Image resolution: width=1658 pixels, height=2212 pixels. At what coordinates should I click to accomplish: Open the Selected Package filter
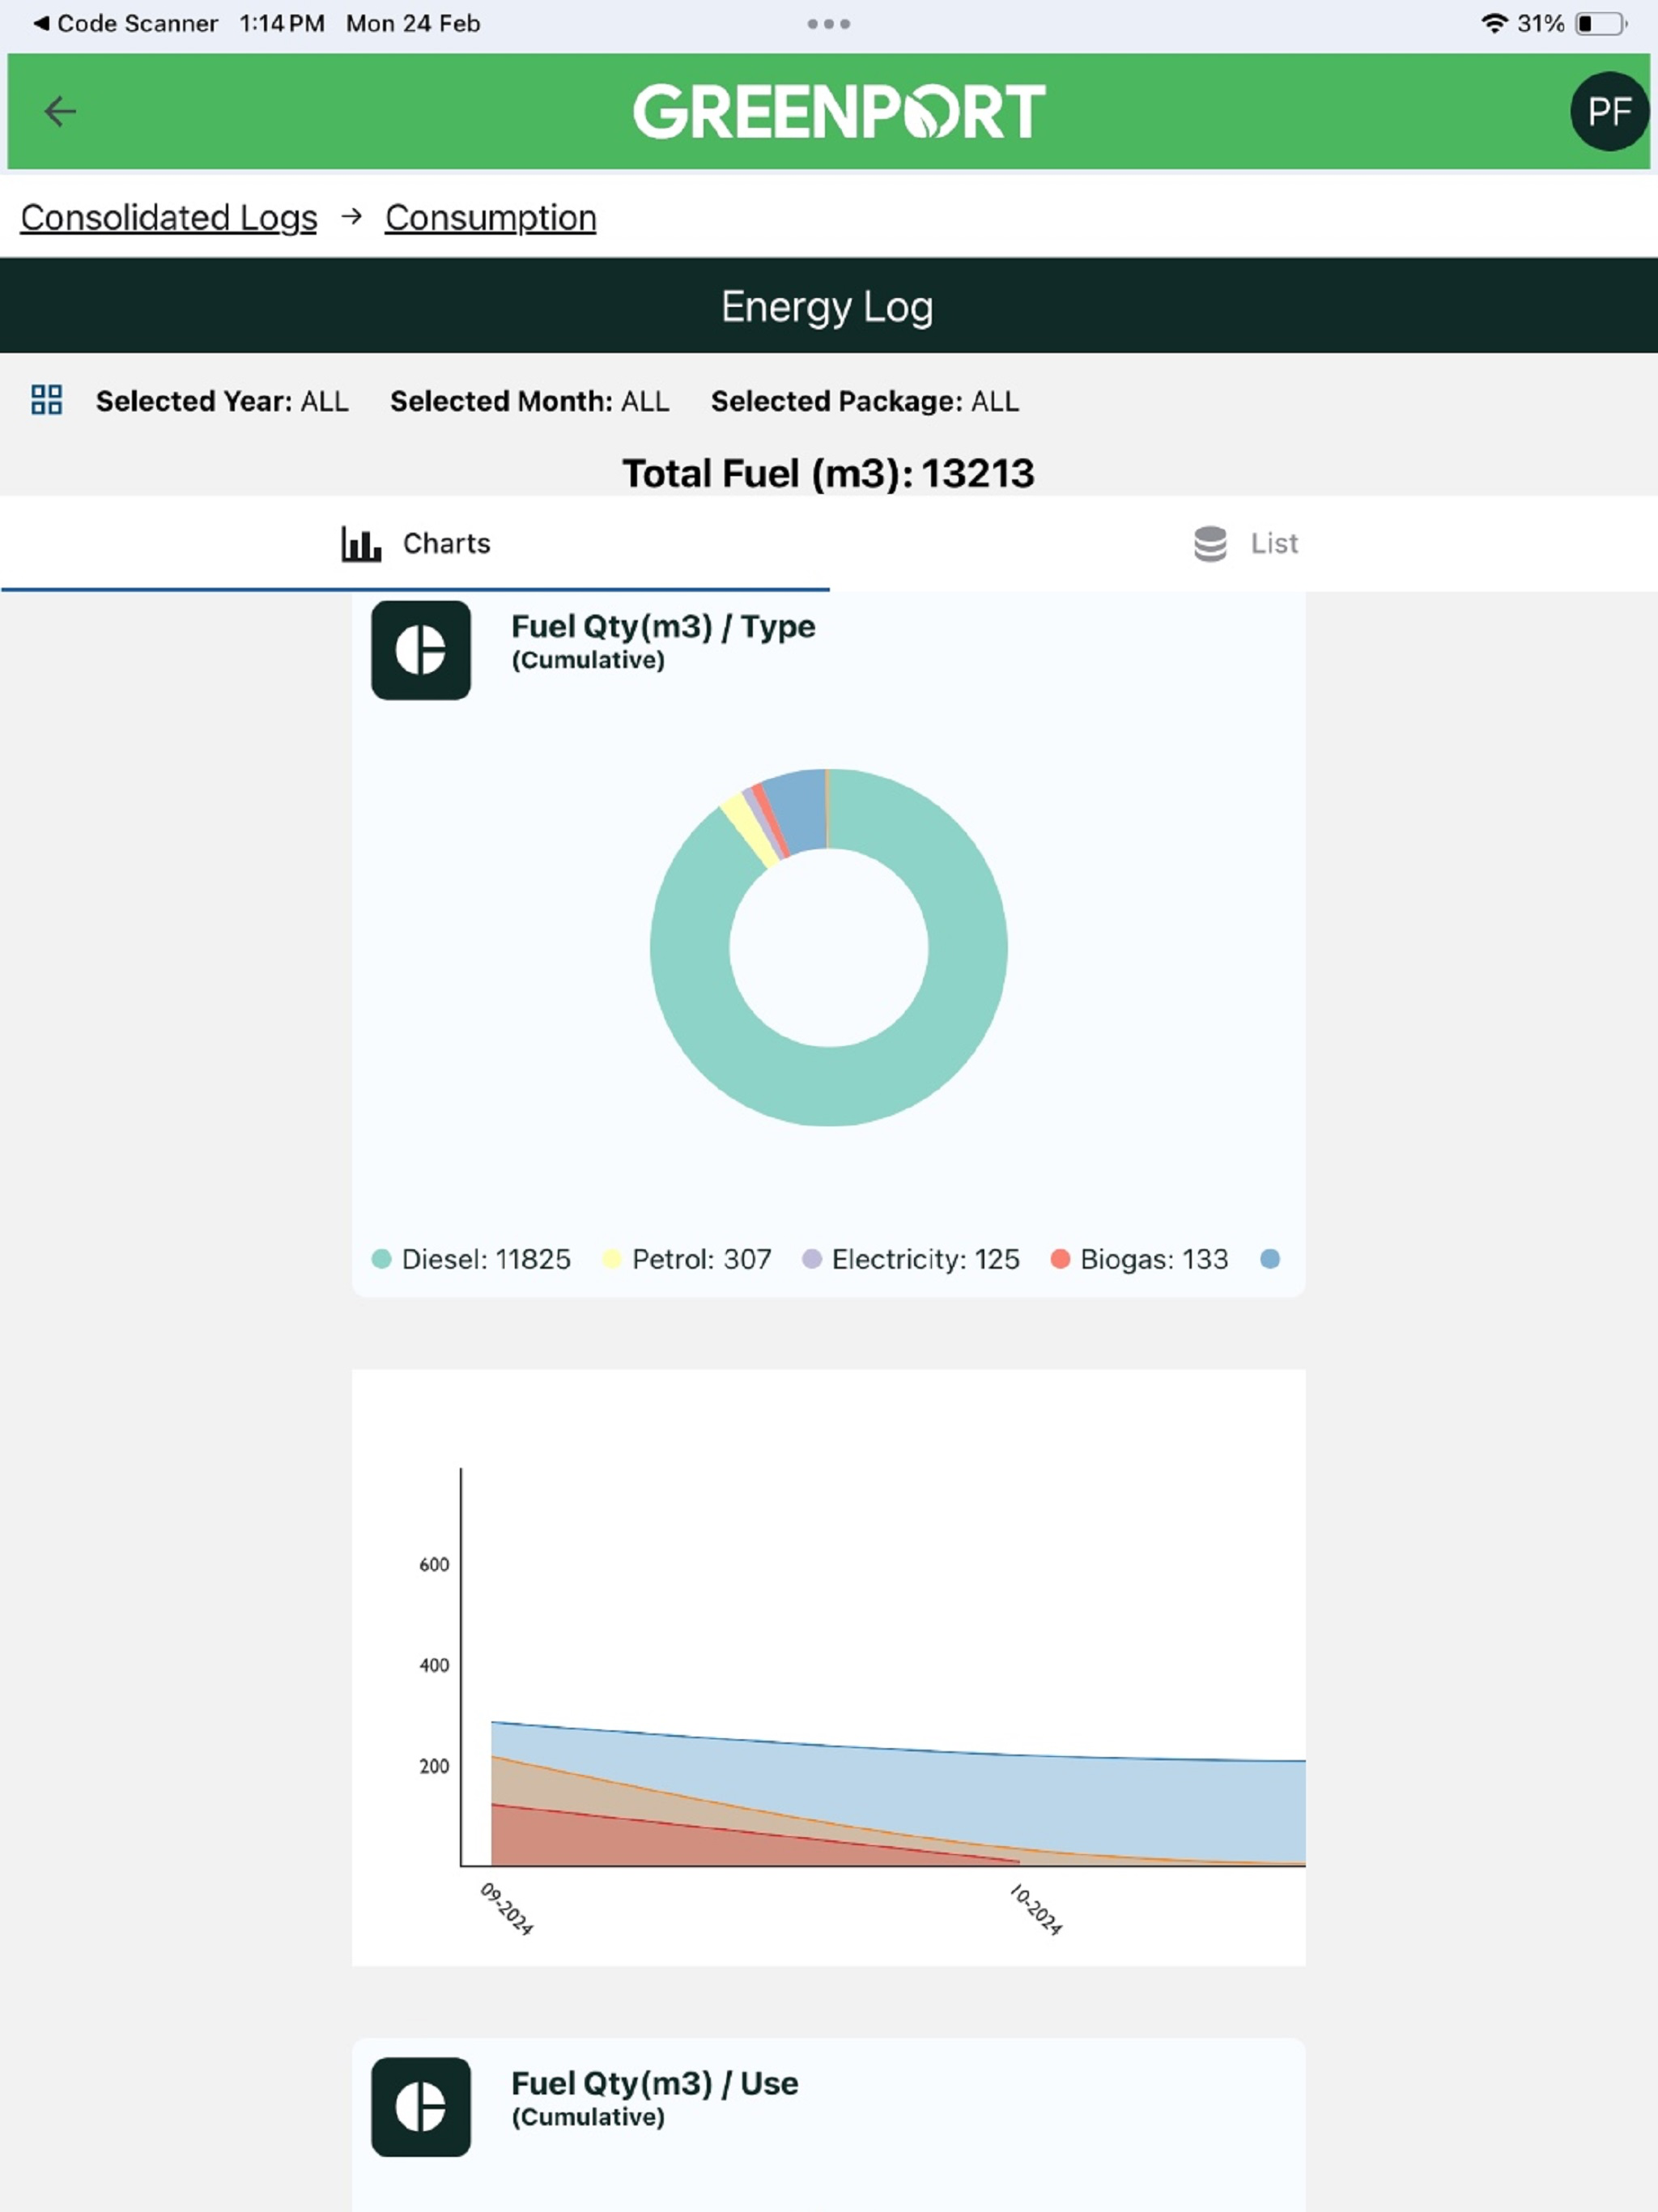(865, 401)
